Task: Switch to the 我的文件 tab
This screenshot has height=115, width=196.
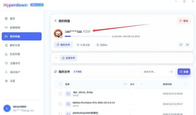Action: 63,45
